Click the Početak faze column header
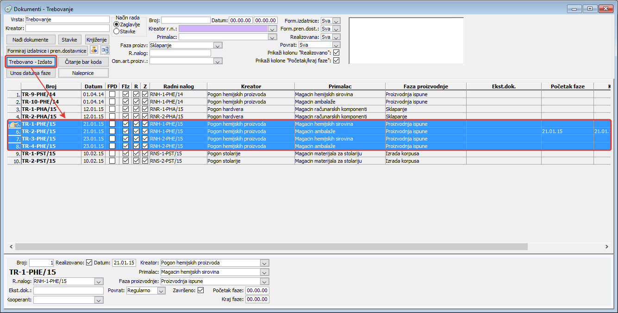 pos(568,86)
